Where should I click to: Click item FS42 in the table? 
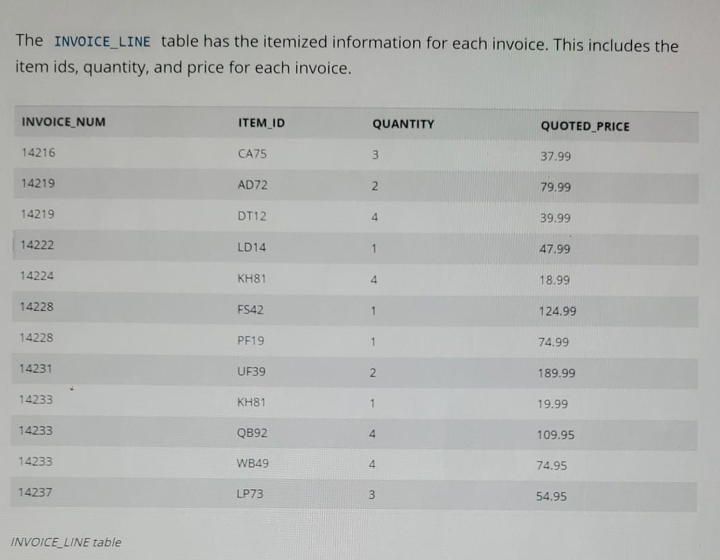[x=250, y=310]
